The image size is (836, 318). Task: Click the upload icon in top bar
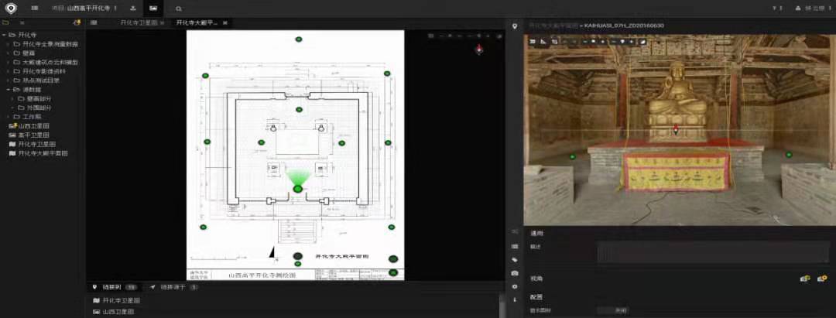click(x=133, y=8)
